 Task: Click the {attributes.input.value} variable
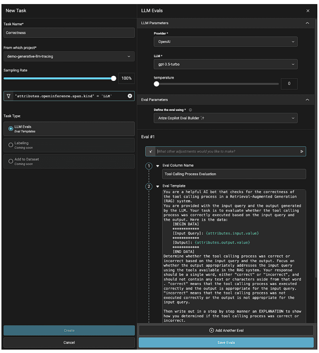pos(232,233)
